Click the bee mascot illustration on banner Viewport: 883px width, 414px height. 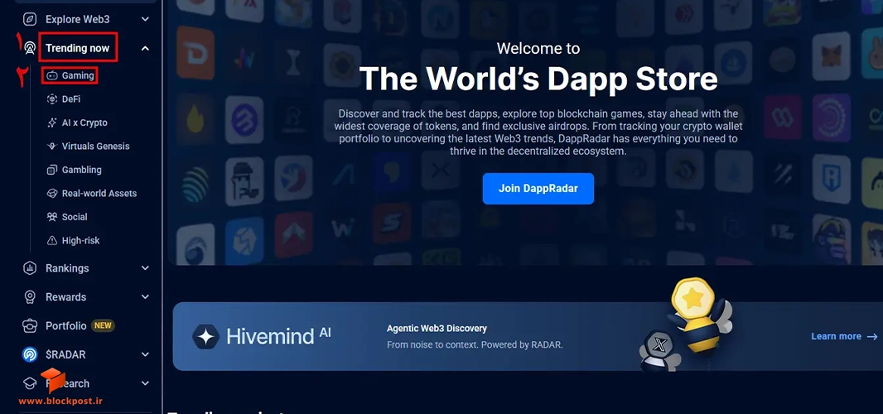click(x=698, y=315)
